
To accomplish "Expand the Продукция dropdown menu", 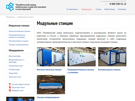I will [87, 9].
